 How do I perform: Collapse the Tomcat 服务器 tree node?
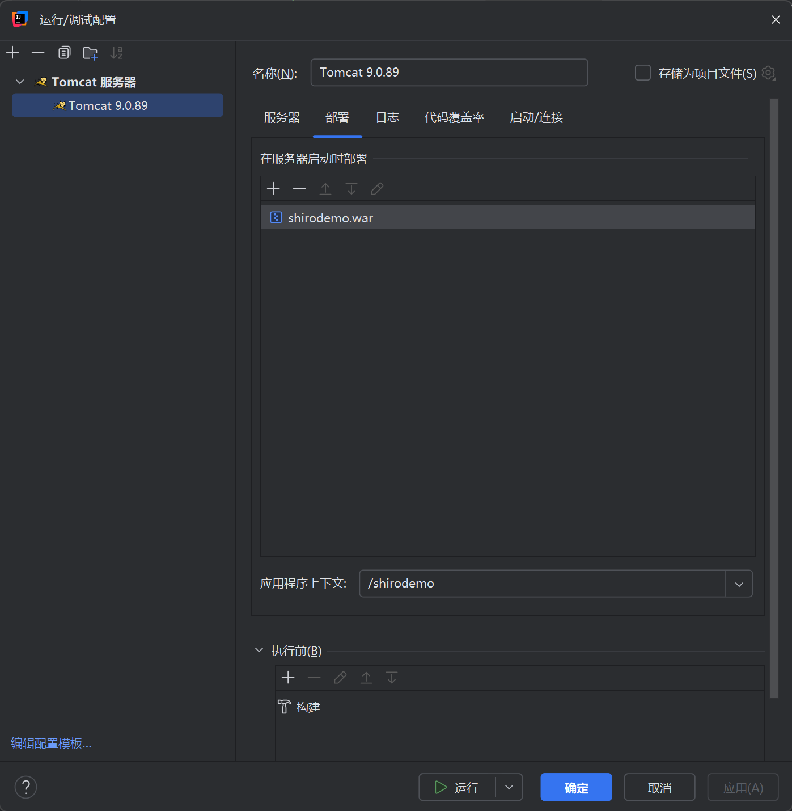coord(20,82)
